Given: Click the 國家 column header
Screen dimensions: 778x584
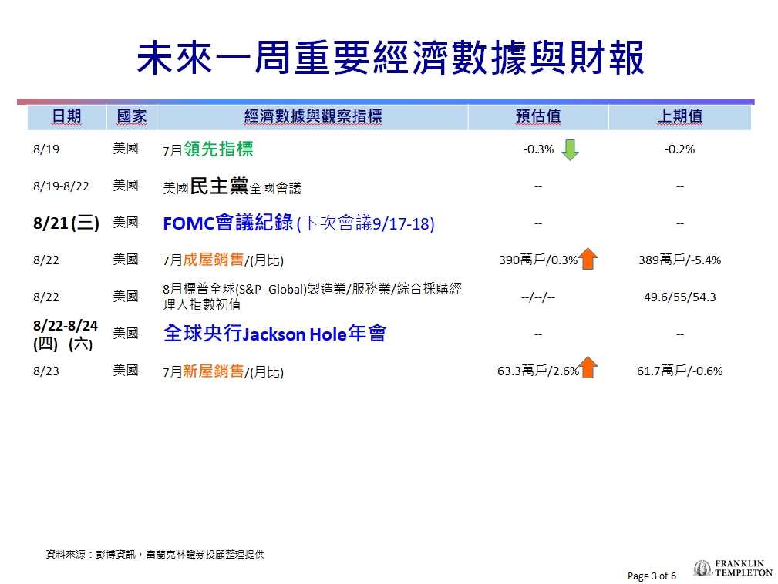Looking at the screenshot, I should pyautogui.click(x=132, y=116).
